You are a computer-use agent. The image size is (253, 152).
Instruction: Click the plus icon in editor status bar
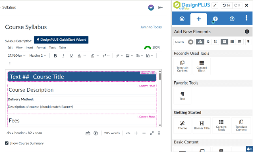pos(136,133)
